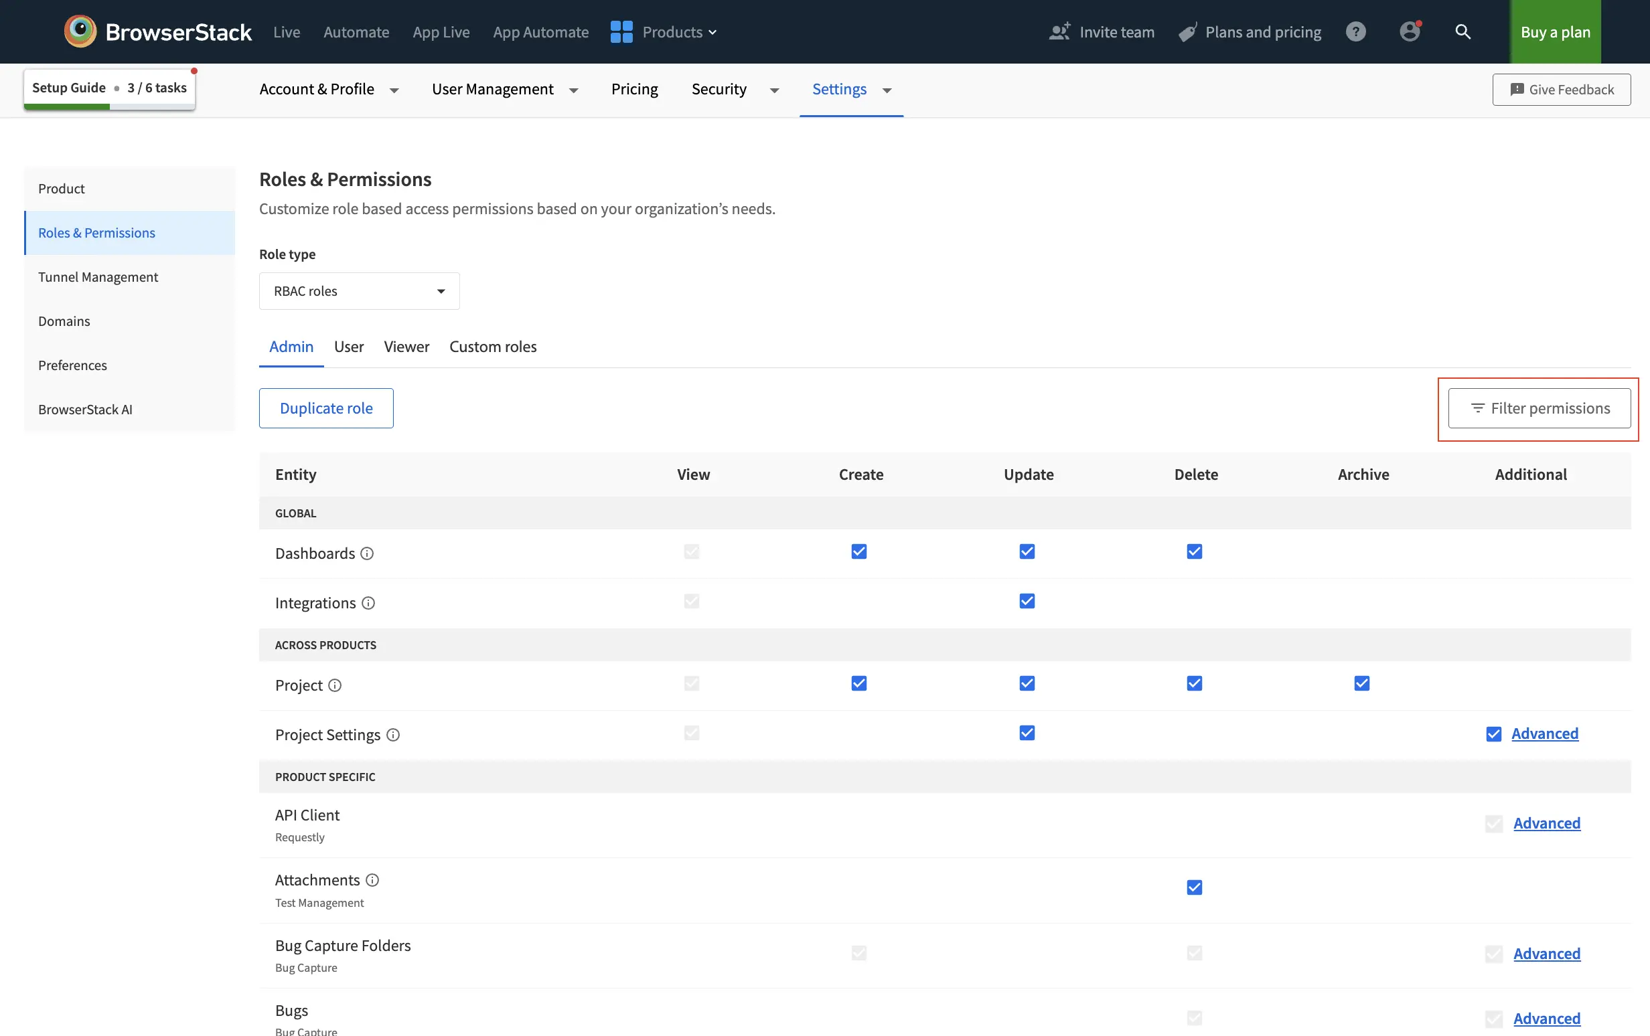1650x1036 pixels.
Task: Expand the Security menu chevron
Action: click(x=774, y=90)
